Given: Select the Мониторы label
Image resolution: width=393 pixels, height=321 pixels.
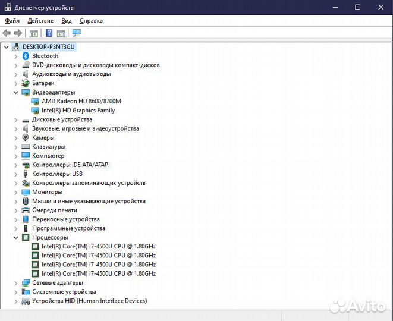Looking at the screenshot, I should 47,192.
